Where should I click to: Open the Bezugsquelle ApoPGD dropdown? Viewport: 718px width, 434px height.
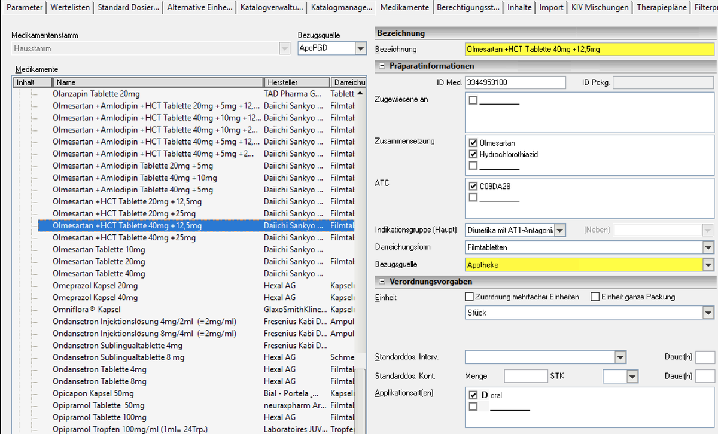click(x=360, y=49)
